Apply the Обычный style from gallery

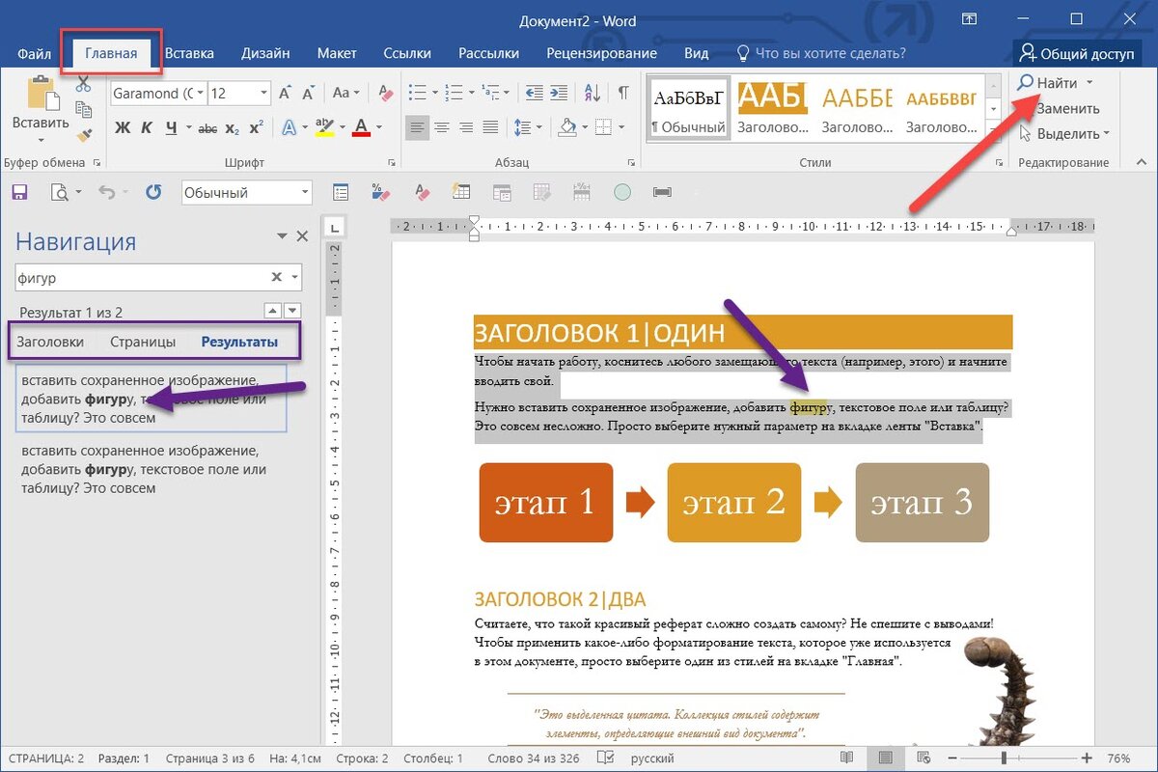[688, 109]
